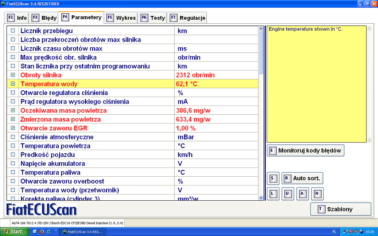Viewport: 378px width, 236px height.
Task: Select the A key icon button
Action: click(x=303, y=194)
